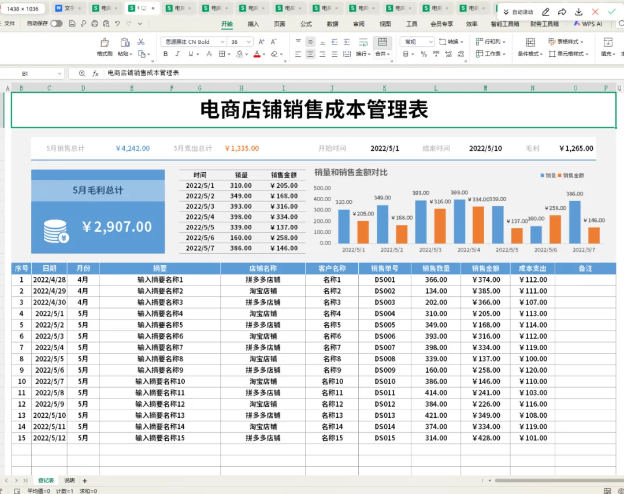Open the Formulas (公式) ribbon tab

(306, 24)
